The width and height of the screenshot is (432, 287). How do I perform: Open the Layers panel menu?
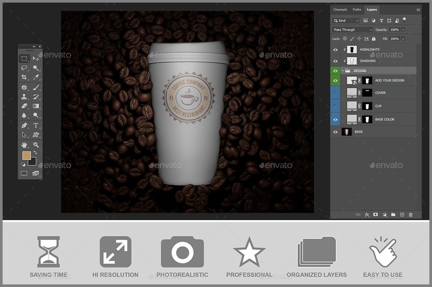coord(418,10)
